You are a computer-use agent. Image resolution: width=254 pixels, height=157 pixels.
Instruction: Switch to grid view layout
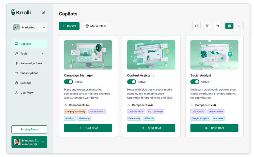click(x=229, y=26)
